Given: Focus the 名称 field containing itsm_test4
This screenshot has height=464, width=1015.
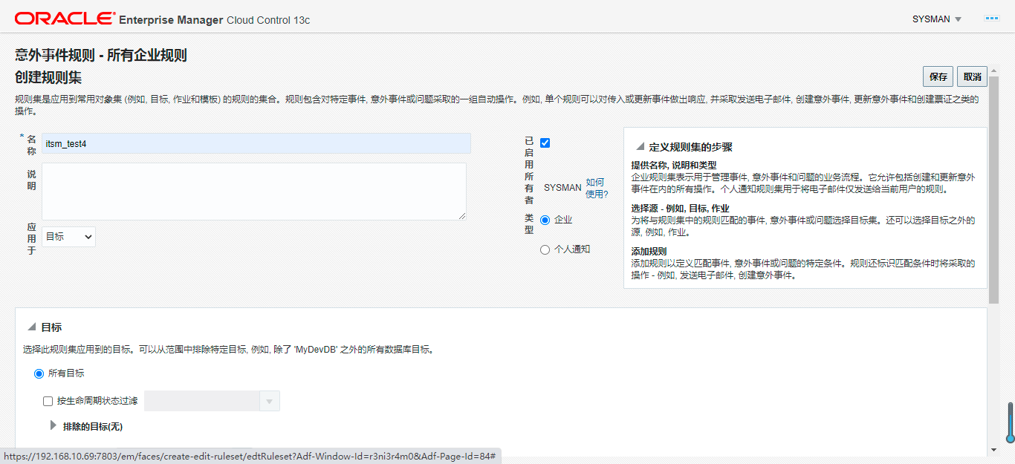Looking at the screenshot, I should (256, 143).
